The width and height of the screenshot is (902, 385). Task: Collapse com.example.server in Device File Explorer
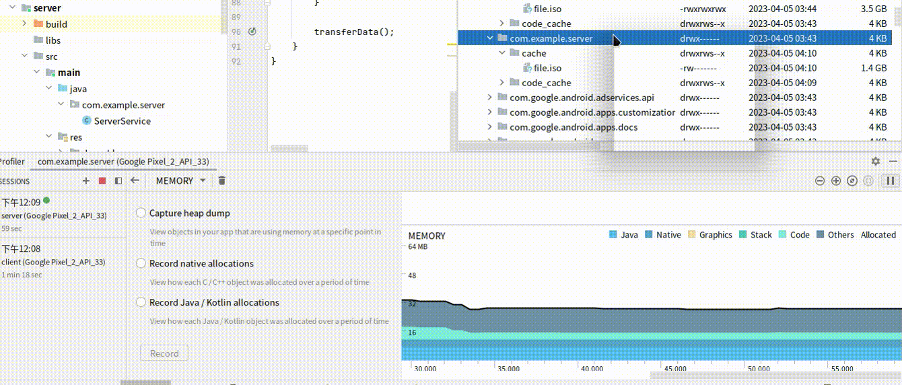(489, 38)
